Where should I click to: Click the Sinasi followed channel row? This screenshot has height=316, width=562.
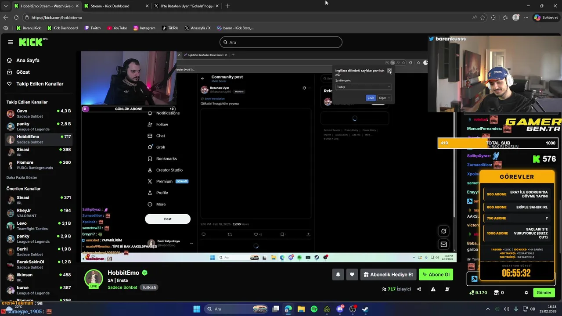(39, 152)
